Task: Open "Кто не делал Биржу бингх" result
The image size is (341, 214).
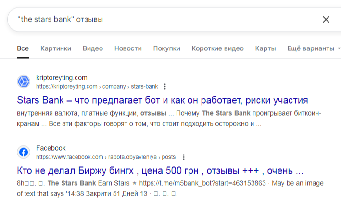Action: (x=160, y=171)
